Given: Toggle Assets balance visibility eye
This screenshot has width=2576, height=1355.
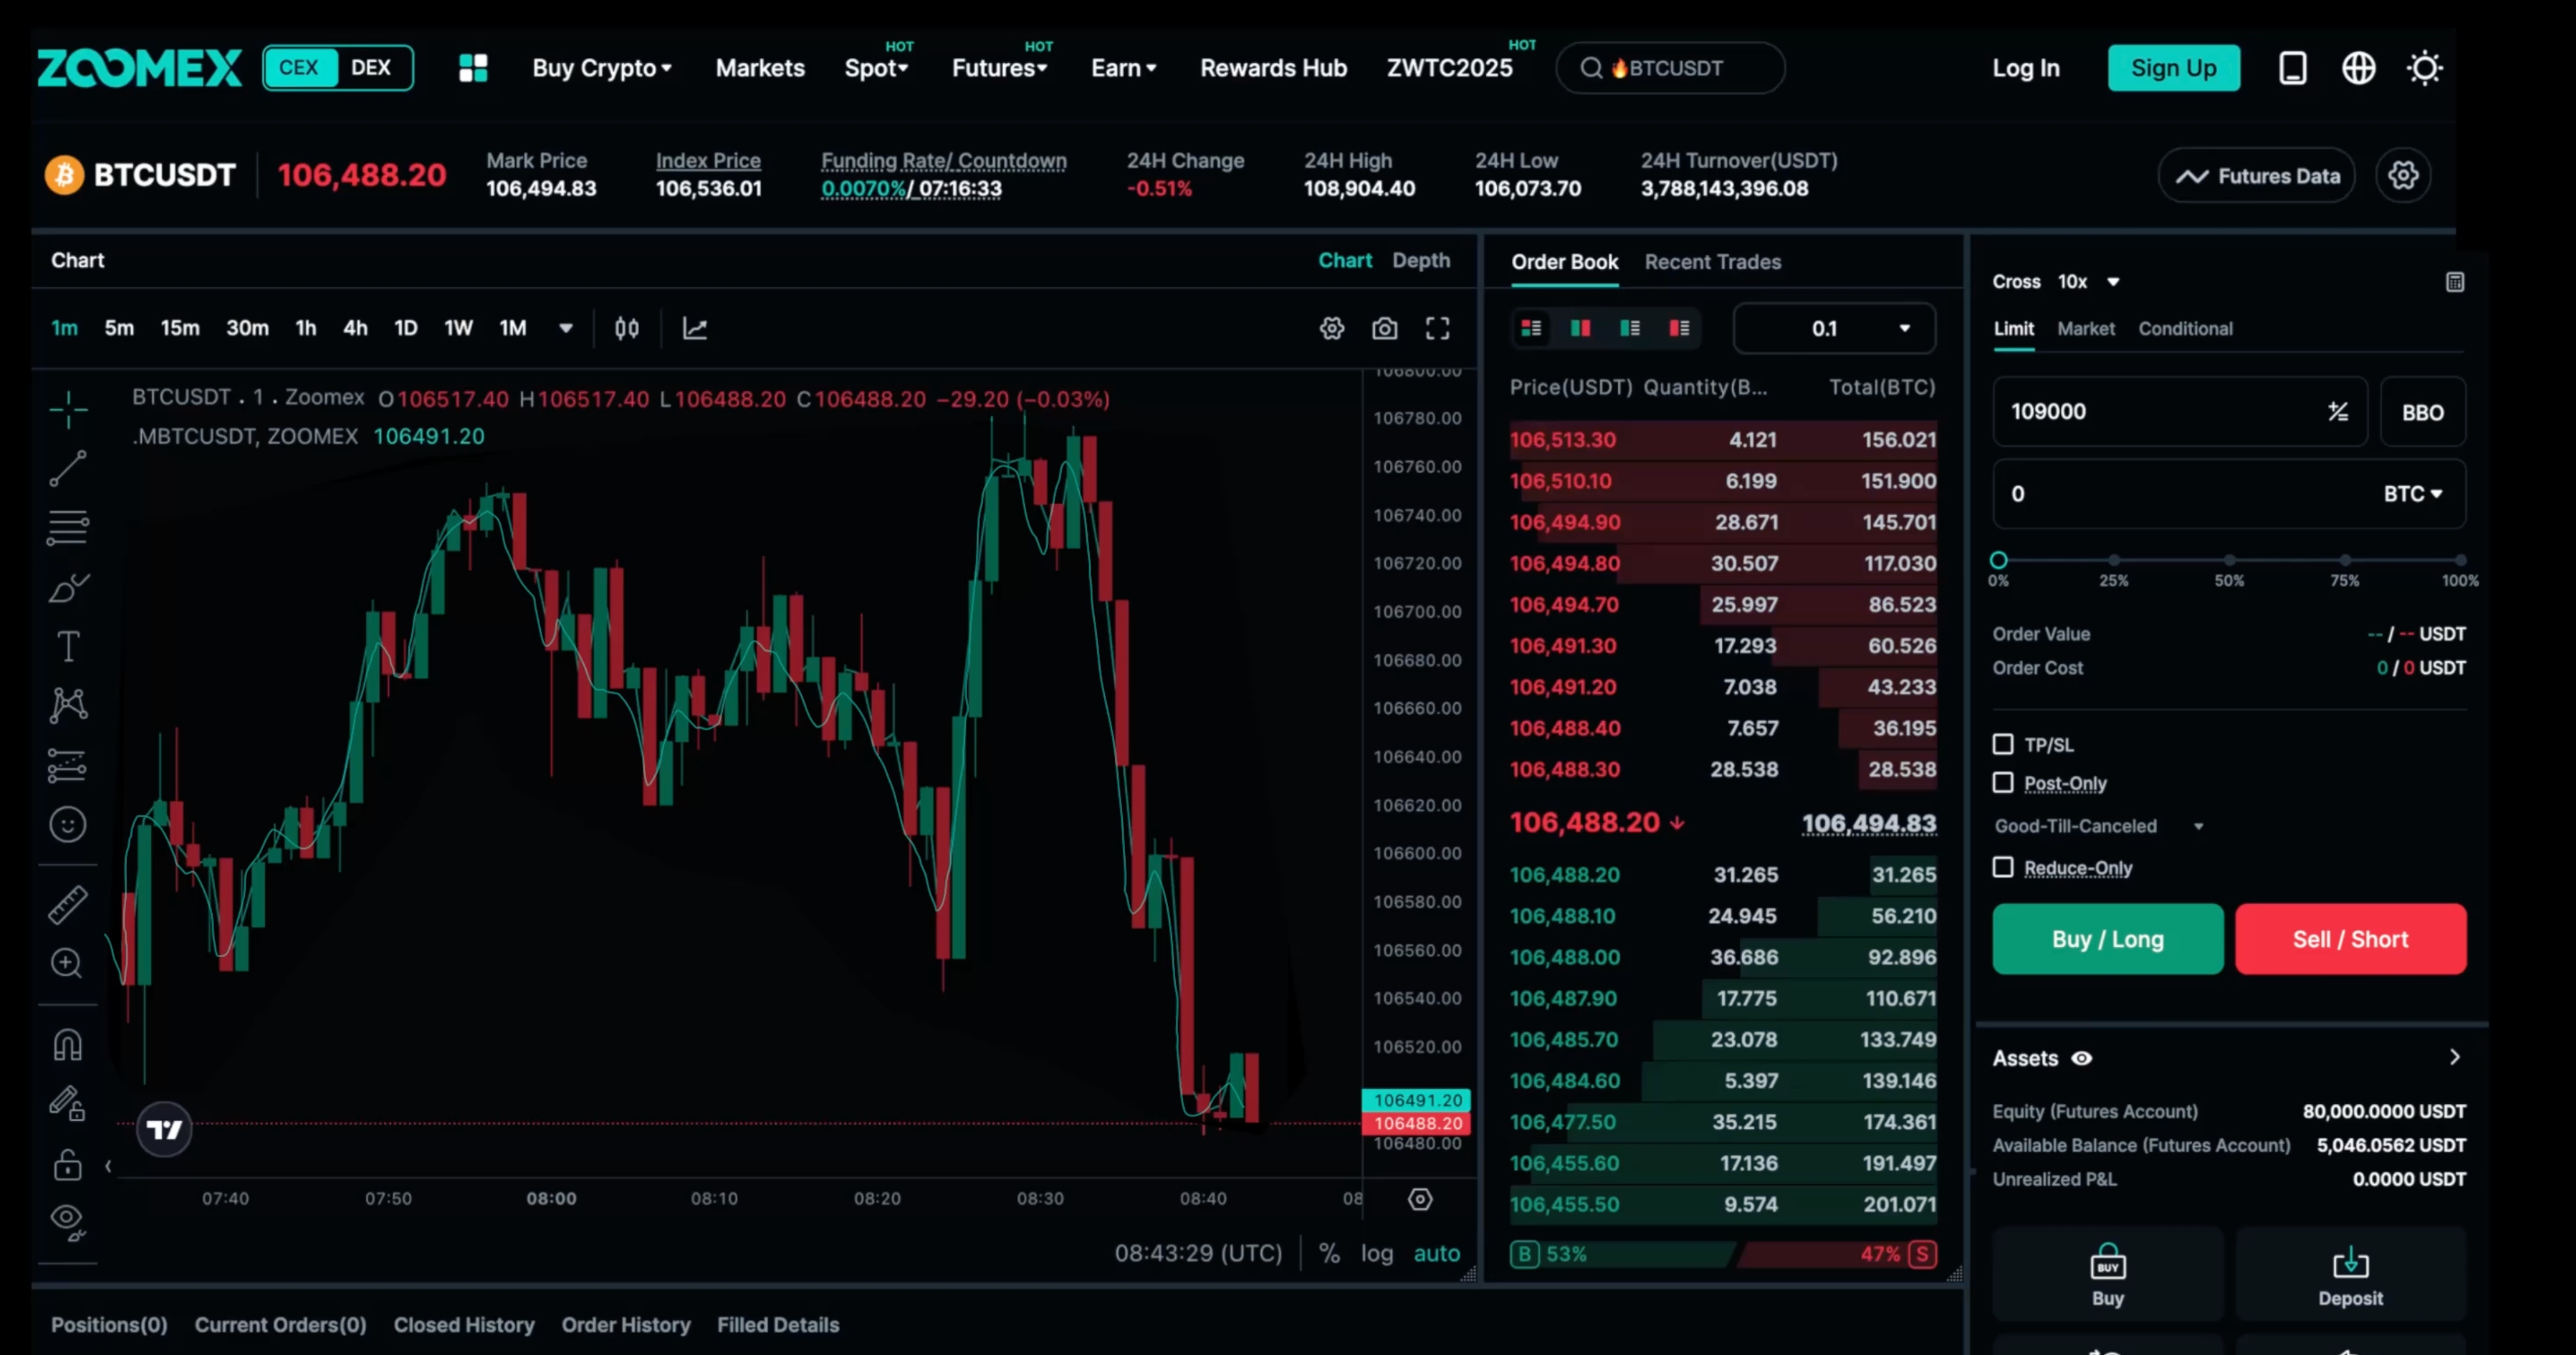Looking at the screenshot, I should [x=2082, y=1058].
